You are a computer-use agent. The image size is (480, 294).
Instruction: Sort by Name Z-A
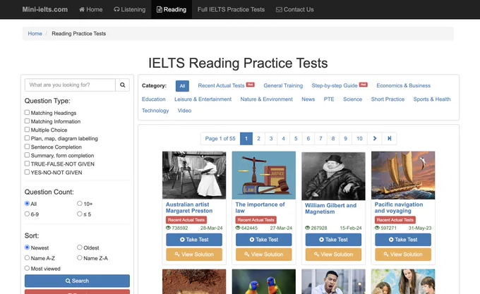click(80, 257)
